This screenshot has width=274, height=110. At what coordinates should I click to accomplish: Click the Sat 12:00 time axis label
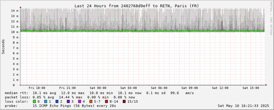[220, 88]
